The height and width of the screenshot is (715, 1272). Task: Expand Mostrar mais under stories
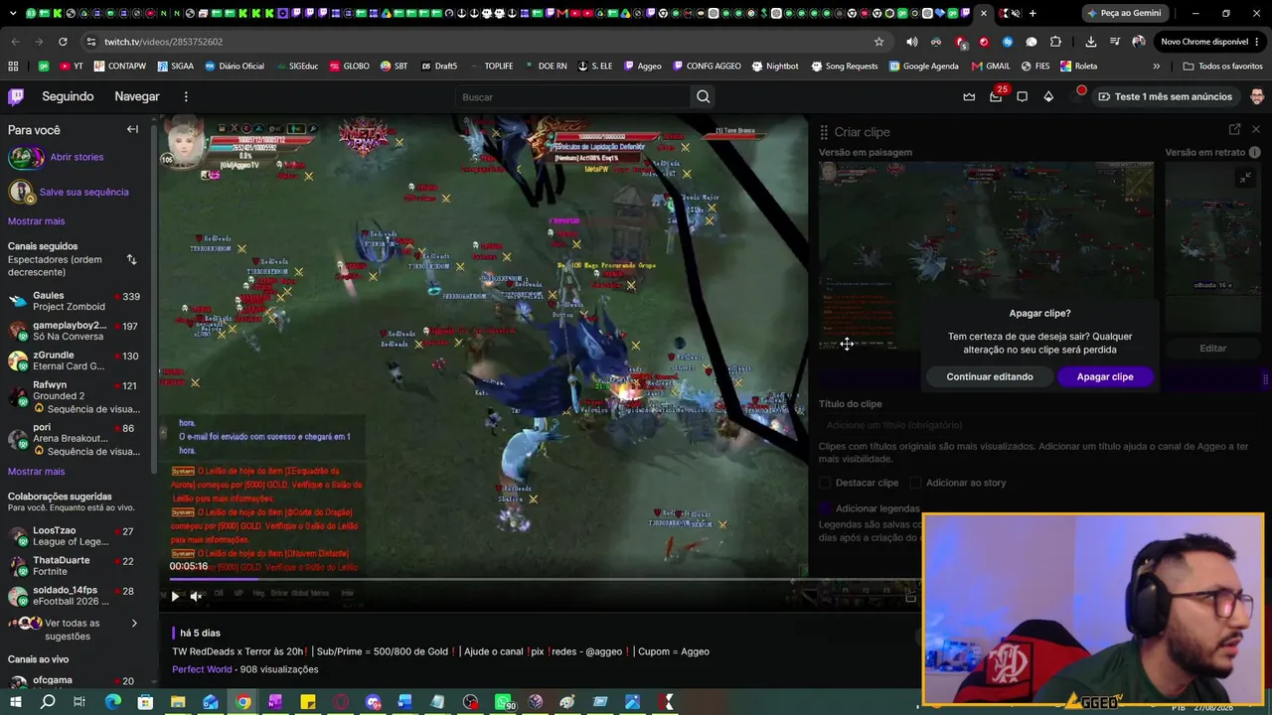click(x=36, y=221)
